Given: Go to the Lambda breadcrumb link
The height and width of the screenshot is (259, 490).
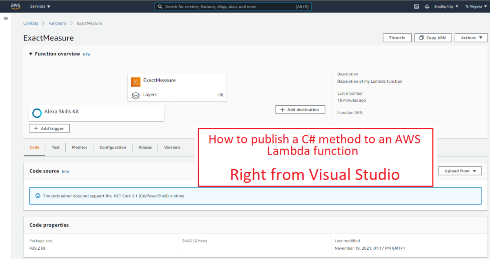Looking at the screenshot, I should tap(31, 23).
